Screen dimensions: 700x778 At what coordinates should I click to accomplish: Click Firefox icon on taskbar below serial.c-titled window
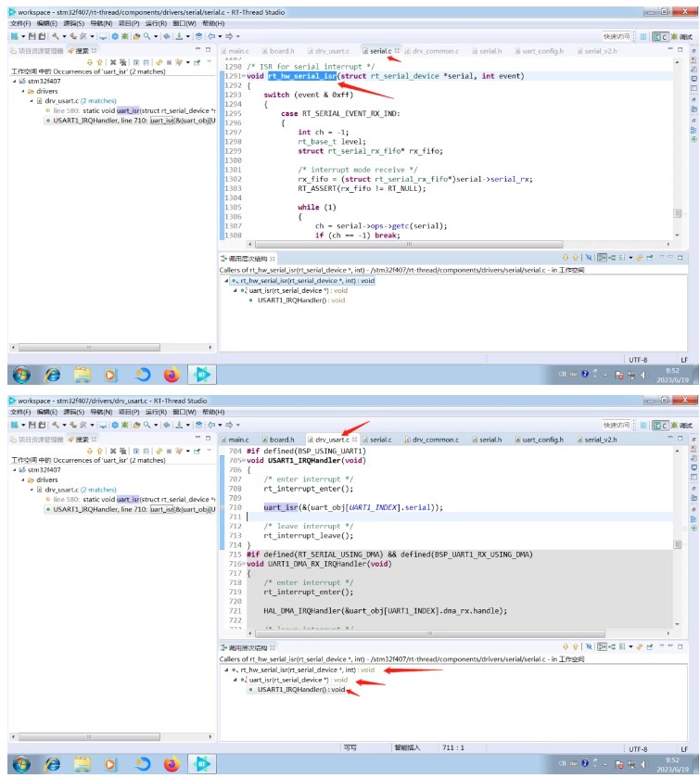tap(172, 375)
